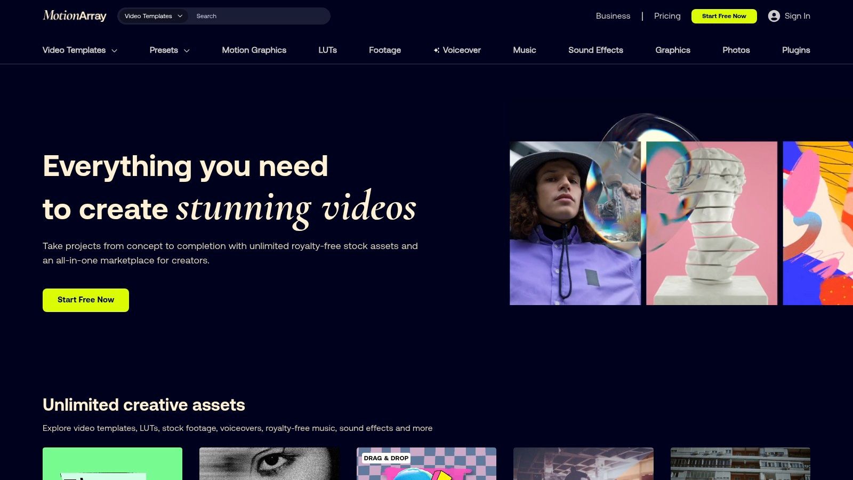
Task: Open the Video Templates category selector in search bar
Action: click(x=152, y=16)
